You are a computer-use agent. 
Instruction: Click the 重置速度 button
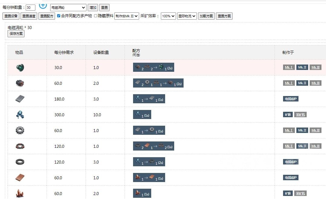tap(29, 16)
